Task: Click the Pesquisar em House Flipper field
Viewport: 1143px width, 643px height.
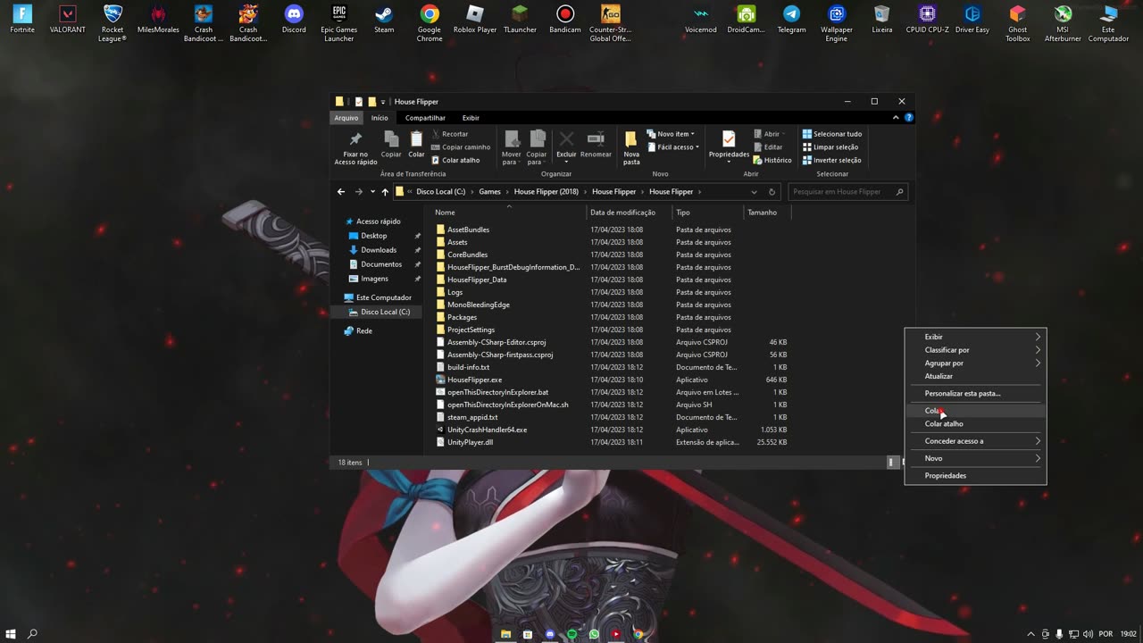Action: [847, 192]
